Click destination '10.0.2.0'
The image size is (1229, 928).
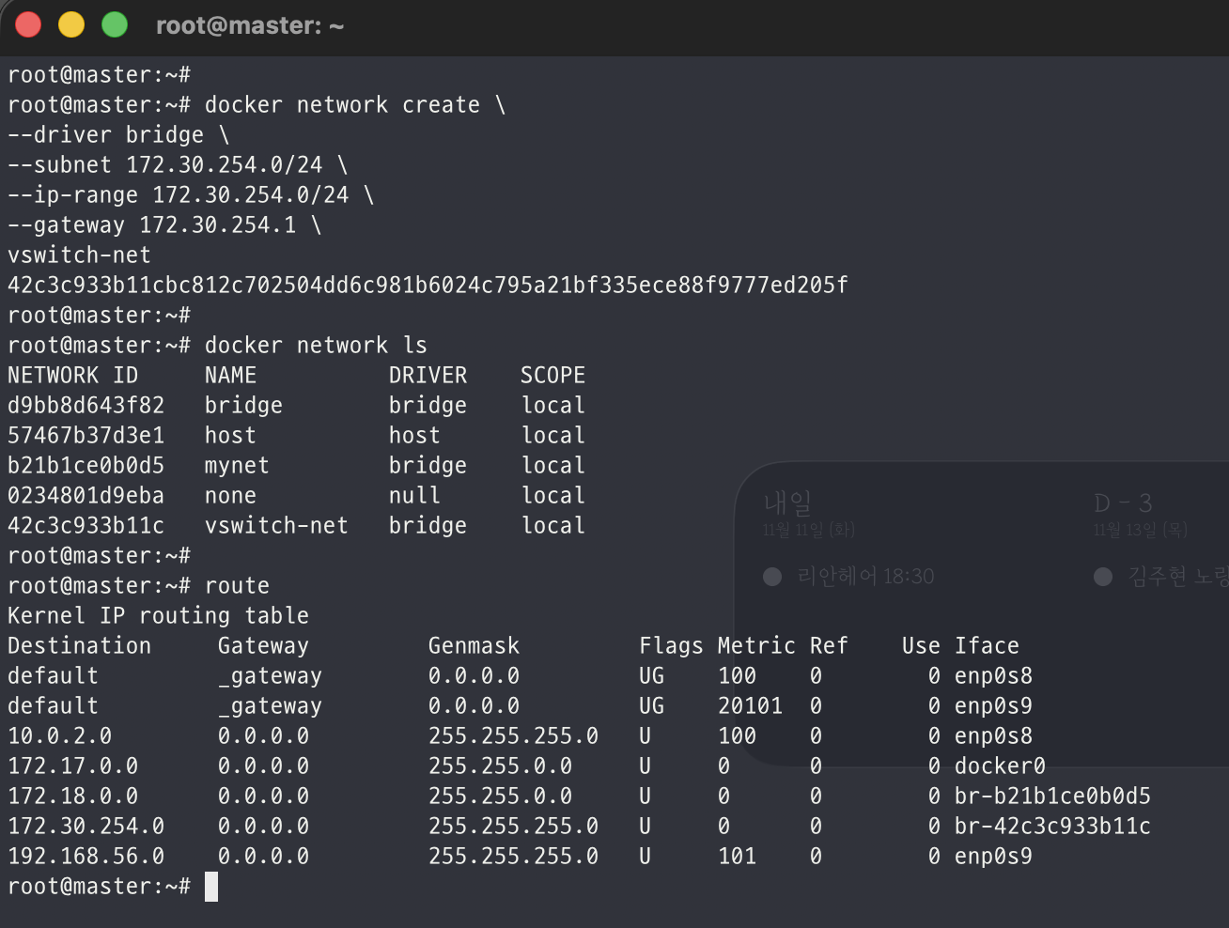tap(59, 736)
